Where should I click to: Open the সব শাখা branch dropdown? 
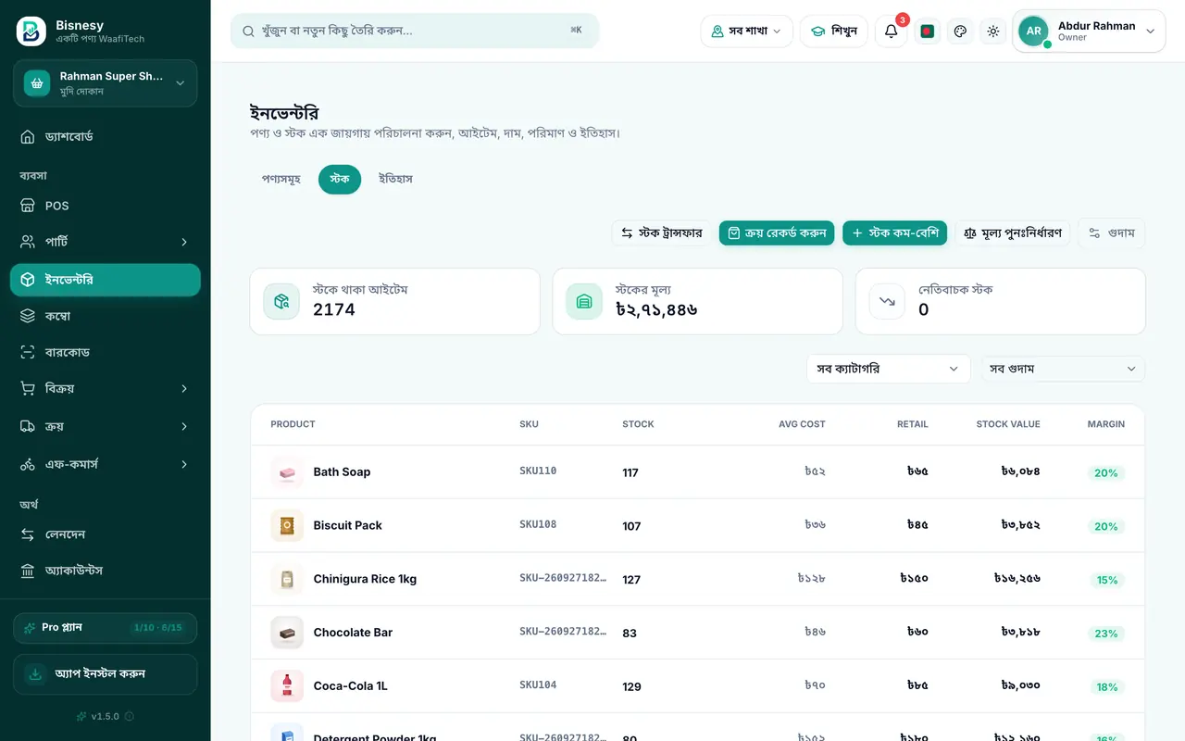[x=746, y=31]
